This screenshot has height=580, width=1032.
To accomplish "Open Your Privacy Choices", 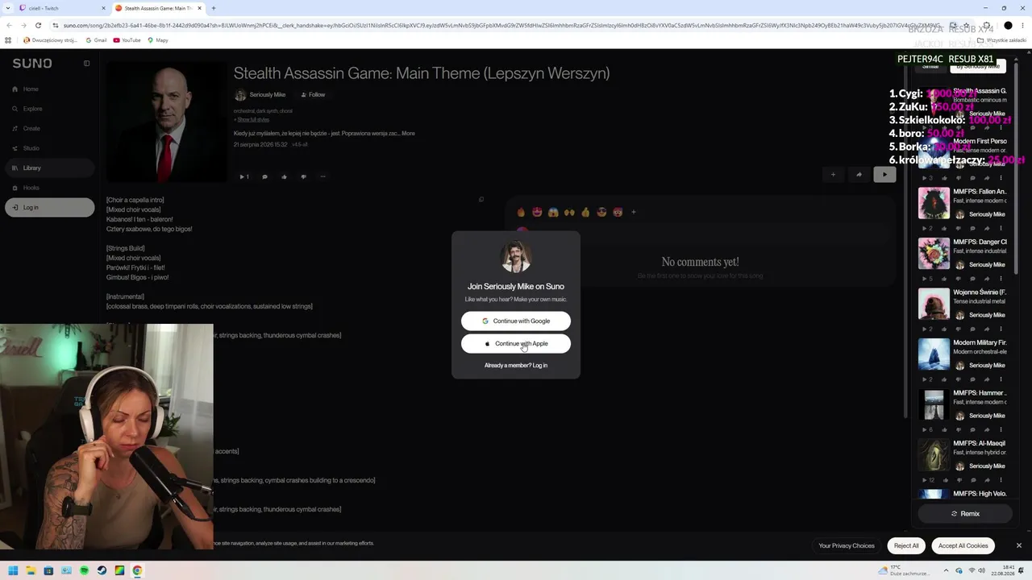I will pyautogui.click(x=847, y=545).
